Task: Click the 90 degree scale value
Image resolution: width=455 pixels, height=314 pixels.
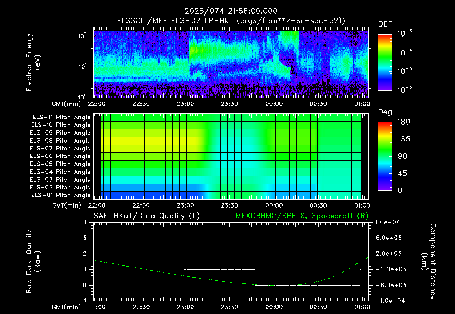Action: point(403,156)
